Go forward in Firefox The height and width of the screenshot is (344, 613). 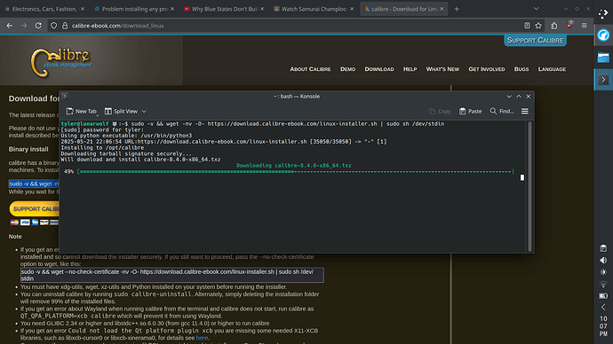click(x=24, y=26)
